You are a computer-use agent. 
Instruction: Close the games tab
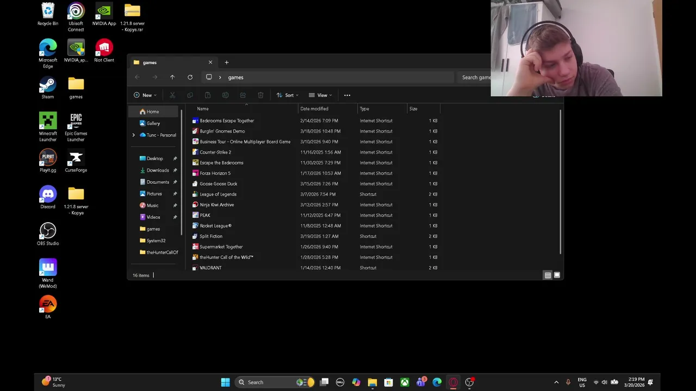pos(210,62)
